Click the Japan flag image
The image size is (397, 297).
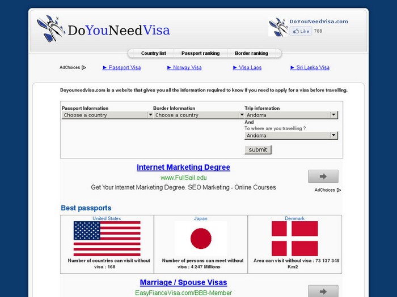coord(201,239)
